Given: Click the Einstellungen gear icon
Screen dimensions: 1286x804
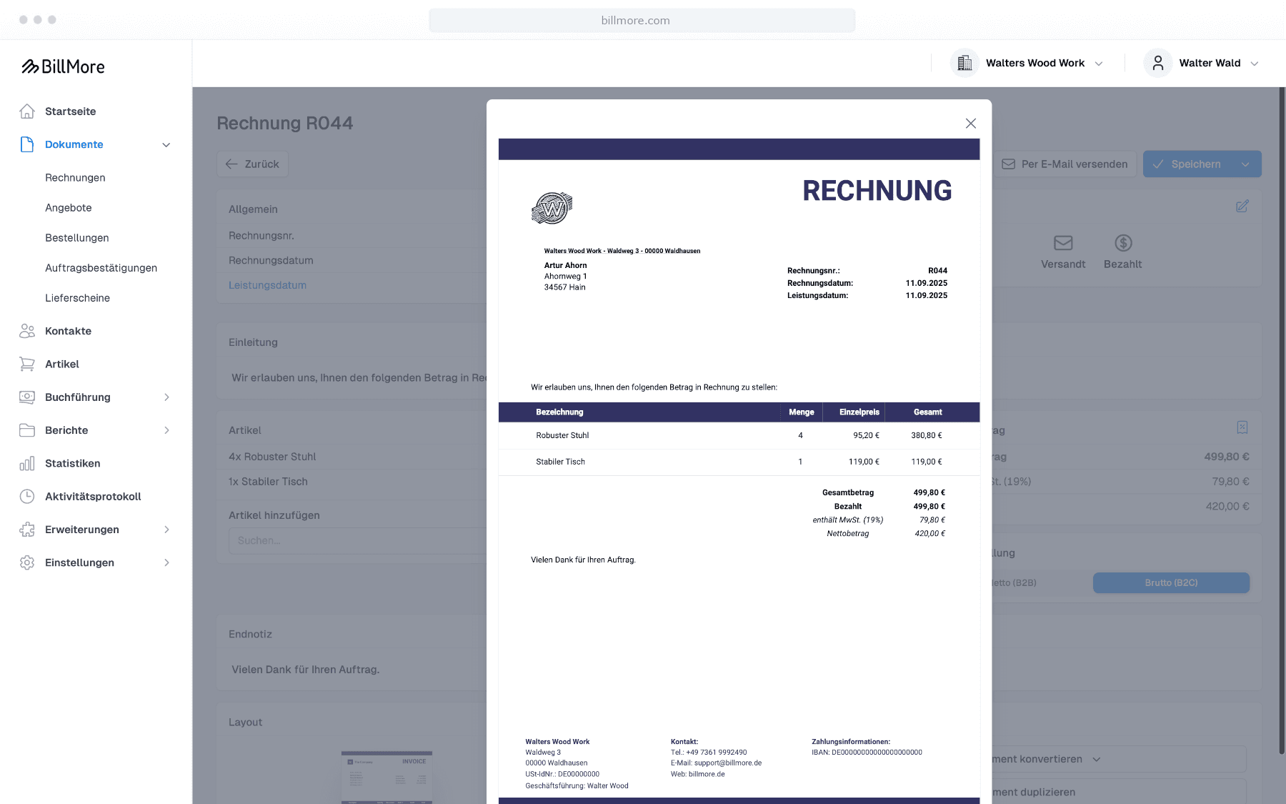Looking at the screenshot, I should [x=27, y=562].
